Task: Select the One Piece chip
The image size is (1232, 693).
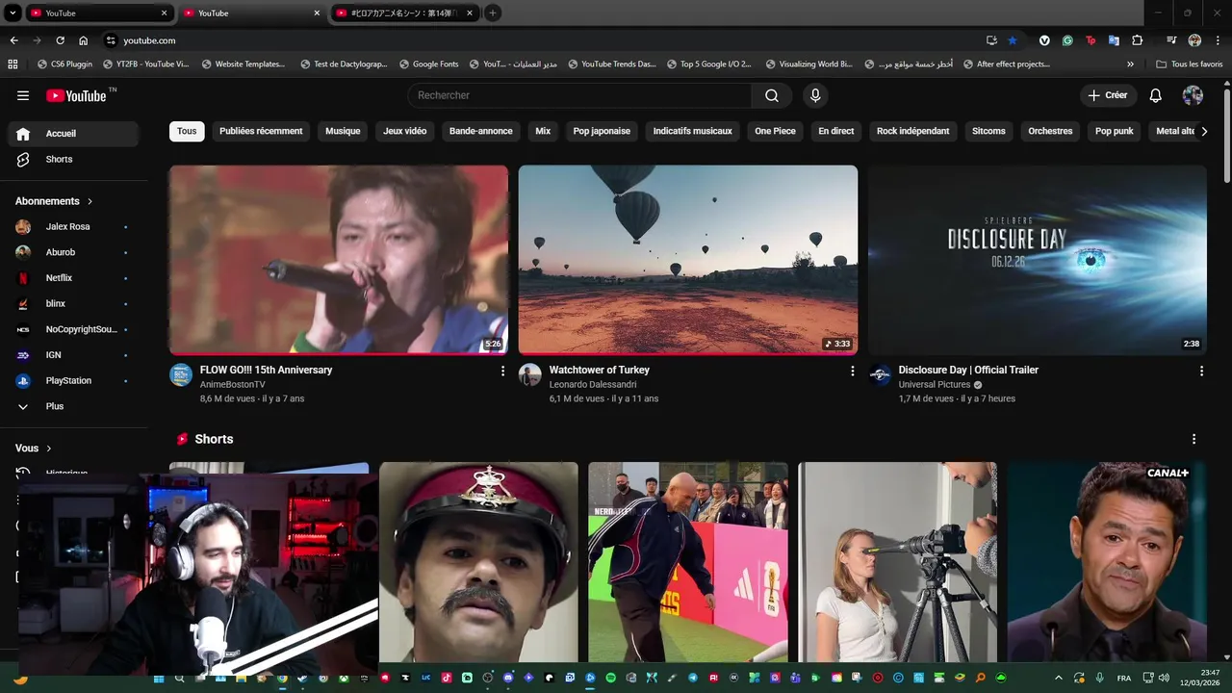Action: (775, 131)
